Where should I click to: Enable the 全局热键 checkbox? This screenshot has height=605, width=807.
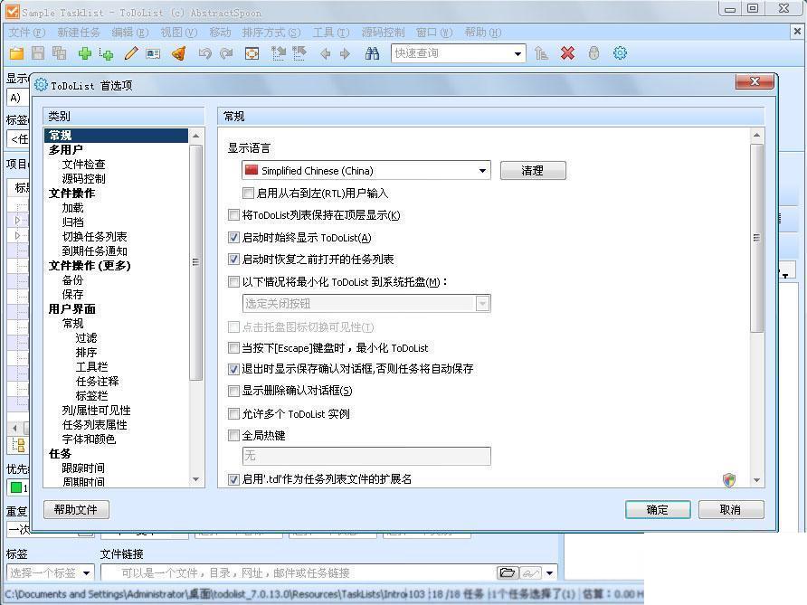coord(233,436)
